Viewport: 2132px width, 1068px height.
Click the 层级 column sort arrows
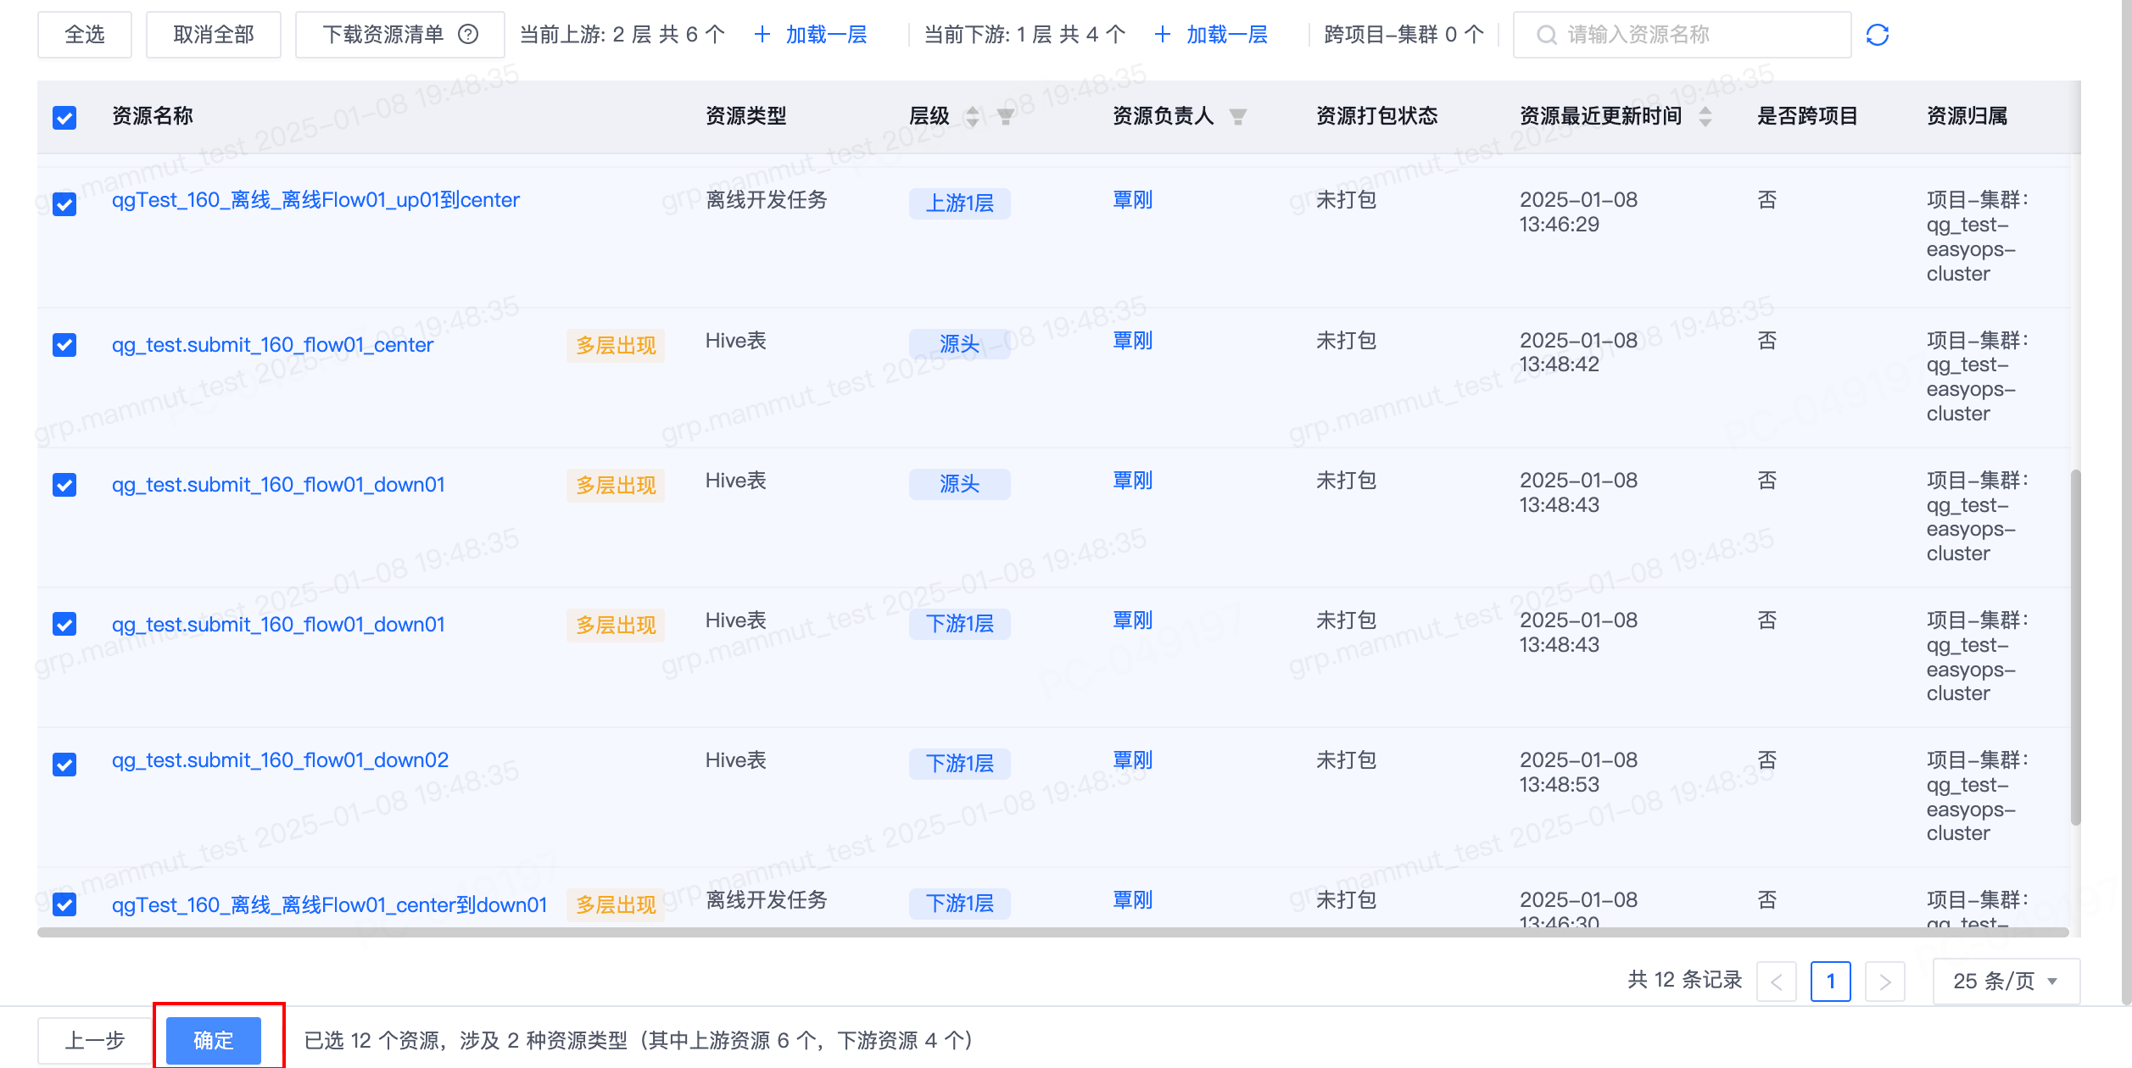point(973,116)
